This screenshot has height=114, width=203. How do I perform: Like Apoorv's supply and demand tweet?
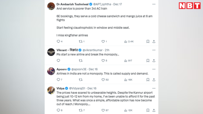(x=103, y=80)
